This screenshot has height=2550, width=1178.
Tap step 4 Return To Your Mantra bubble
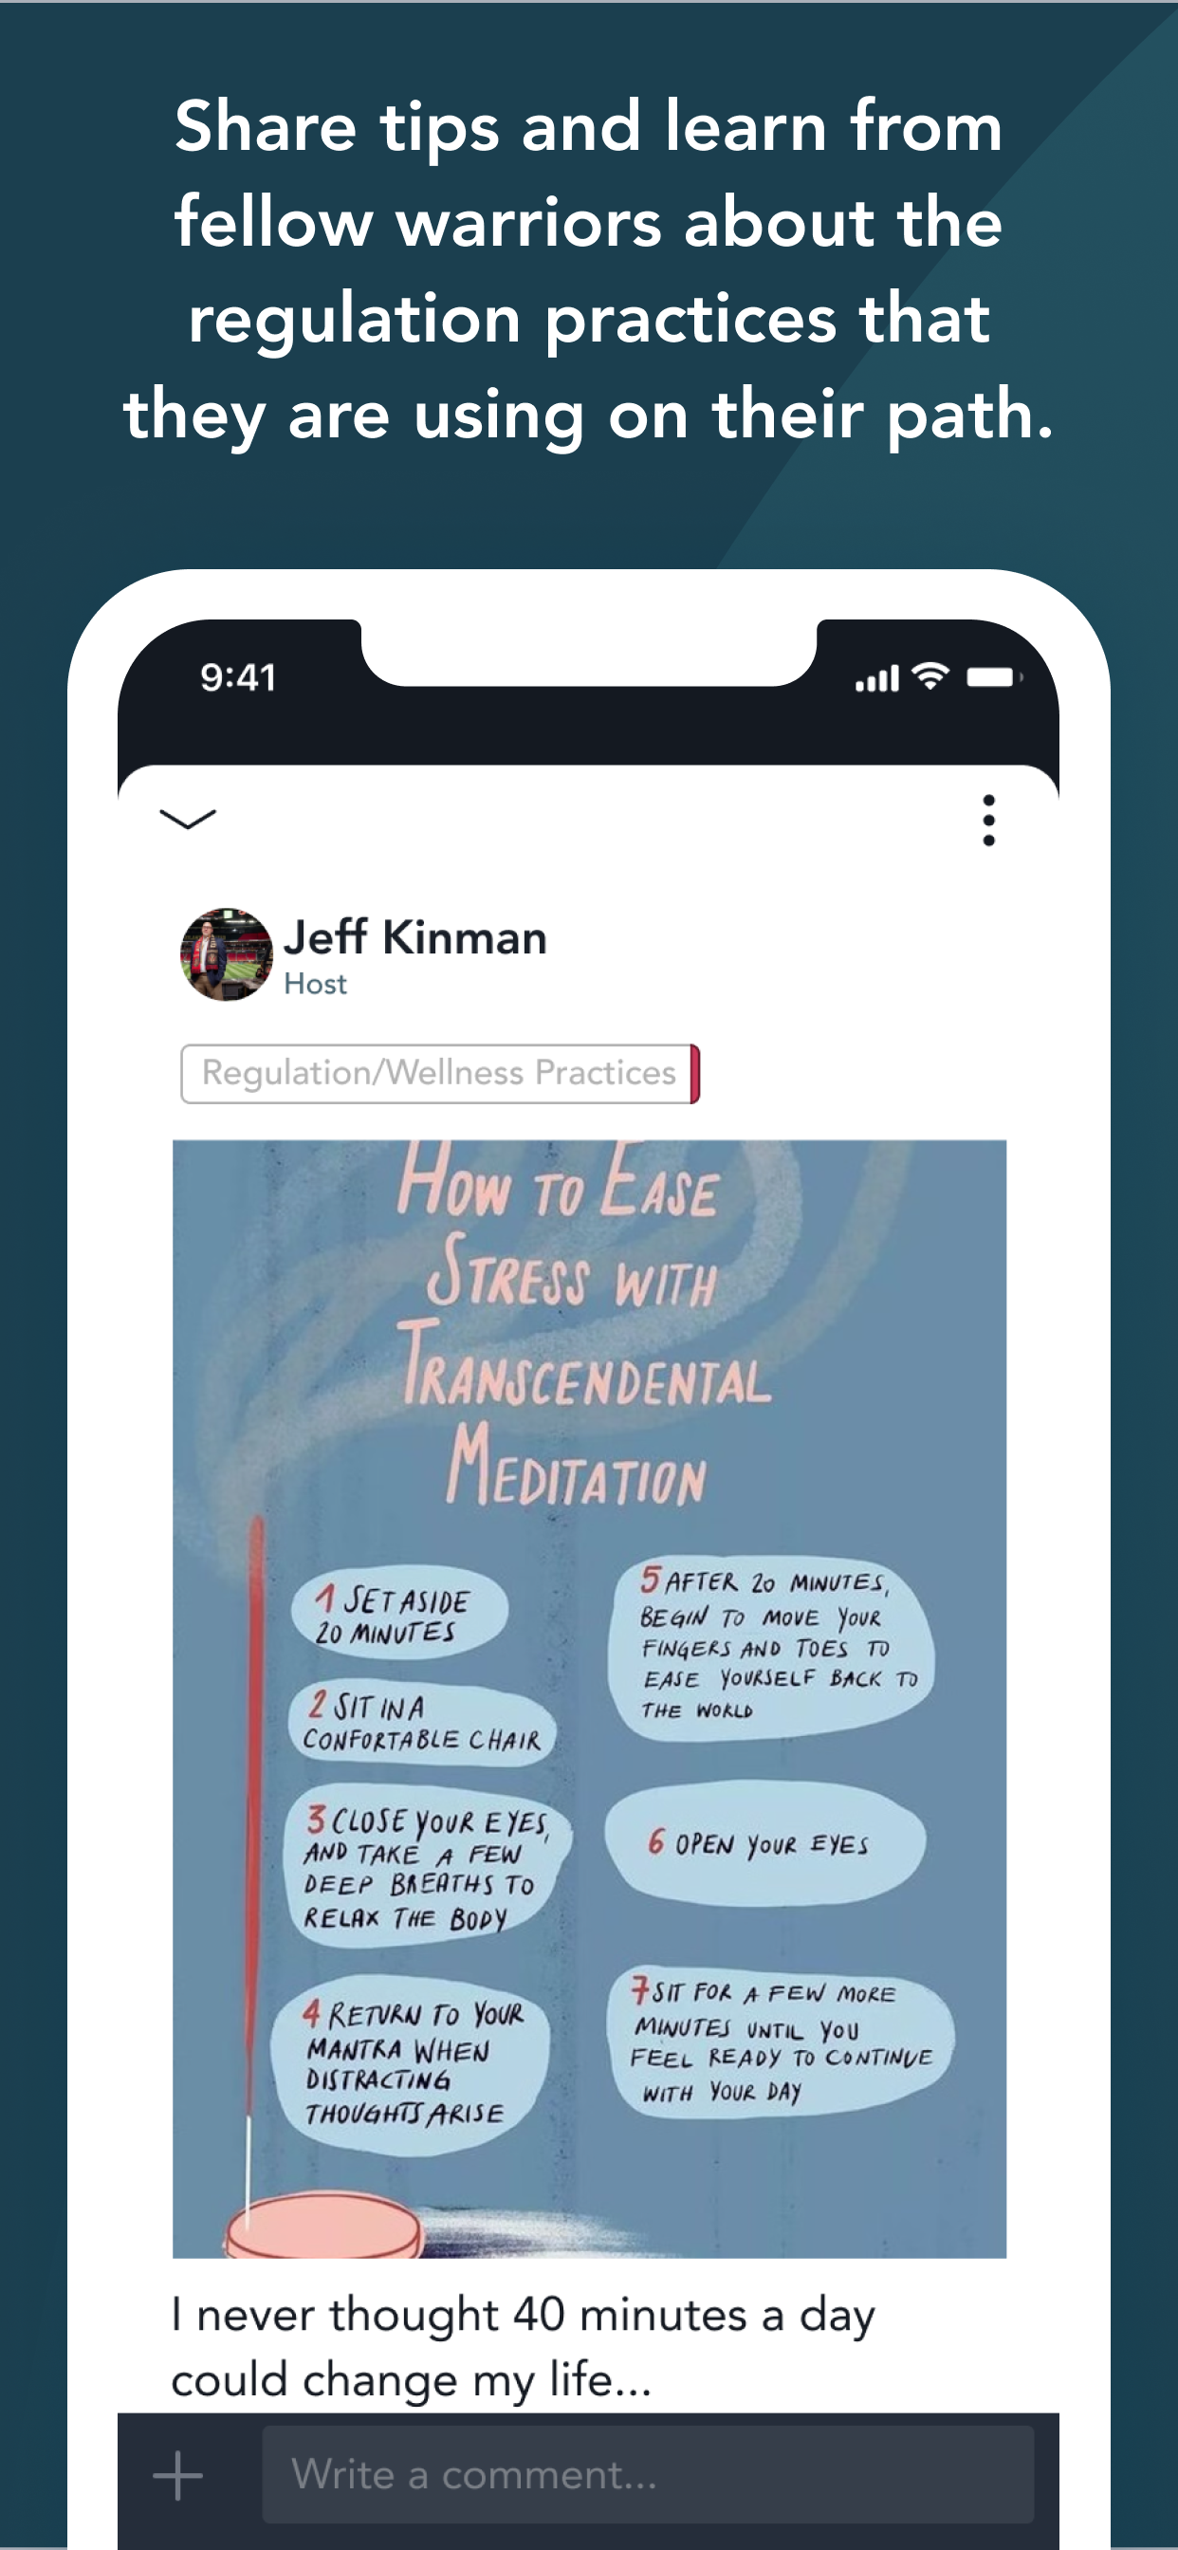click(410, 2064)
